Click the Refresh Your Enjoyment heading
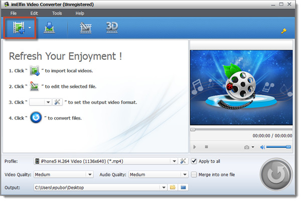The image size is (301, 201). 65,56
